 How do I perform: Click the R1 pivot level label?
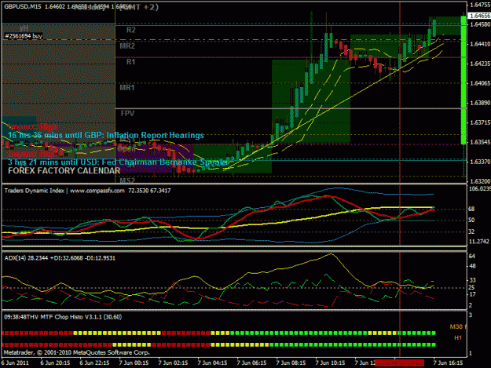131,62
